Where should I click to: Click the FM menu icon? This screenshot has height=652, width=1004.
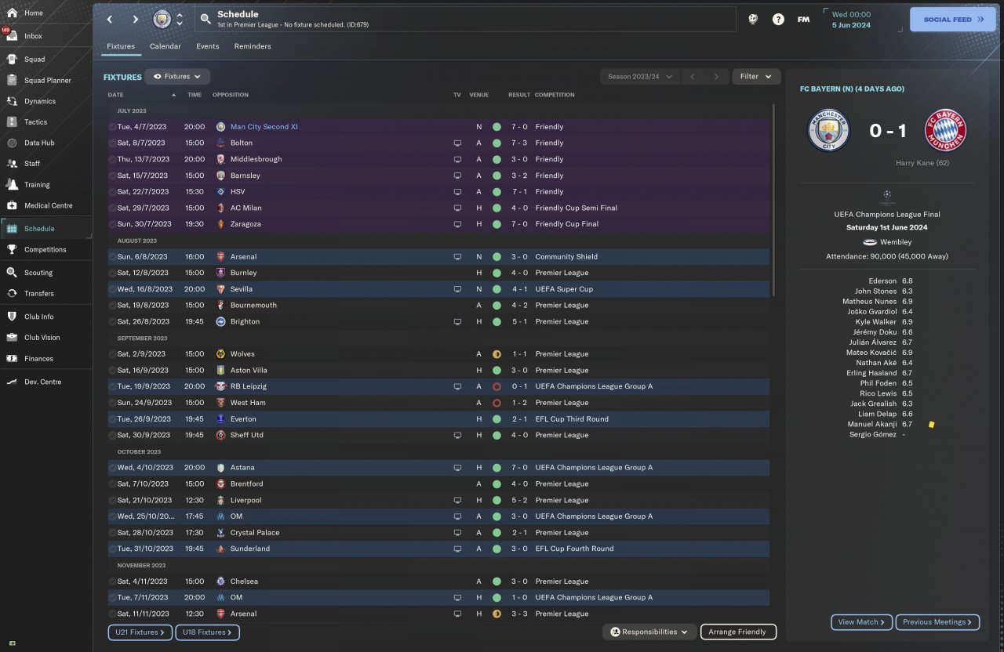coord(803,20)
